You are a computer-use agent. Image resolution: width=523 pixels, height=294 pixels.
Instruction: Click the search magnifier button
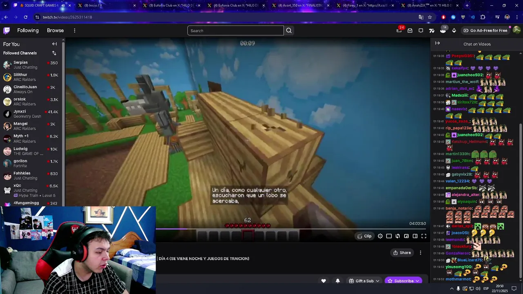pos(289,31)
